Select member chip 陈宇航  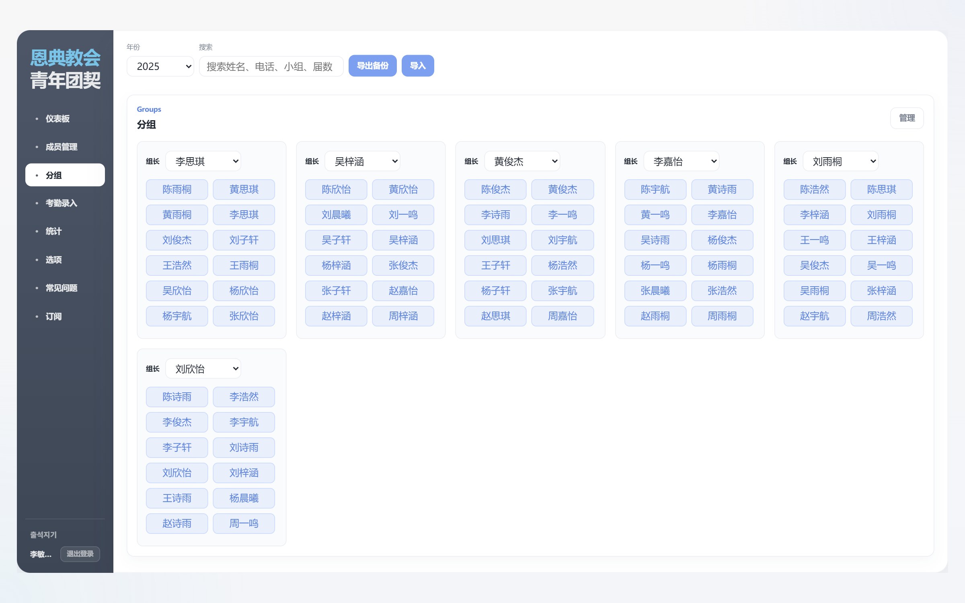tap(655, 189)
